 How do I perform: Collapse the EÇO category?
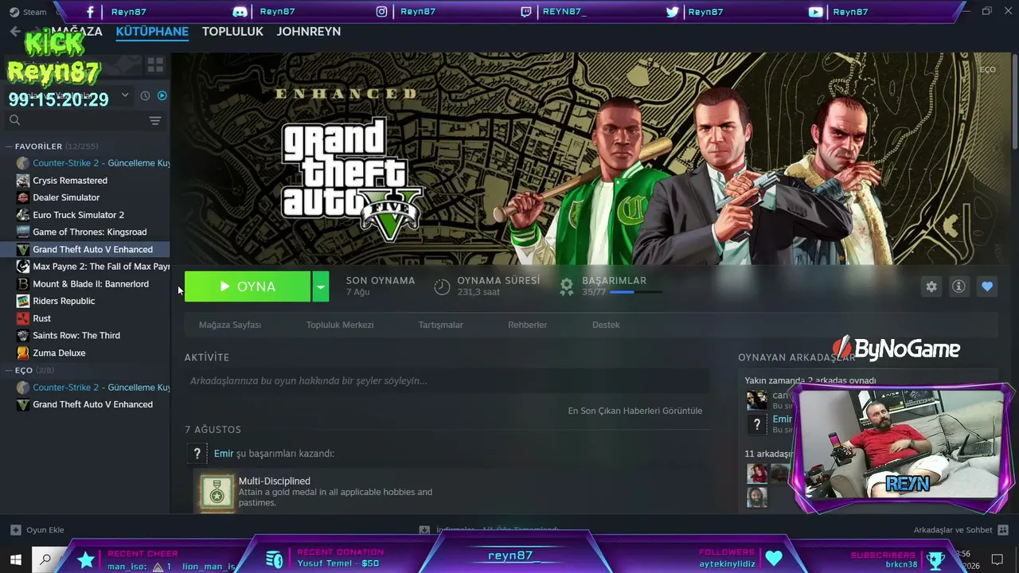[x=9, y=370]
